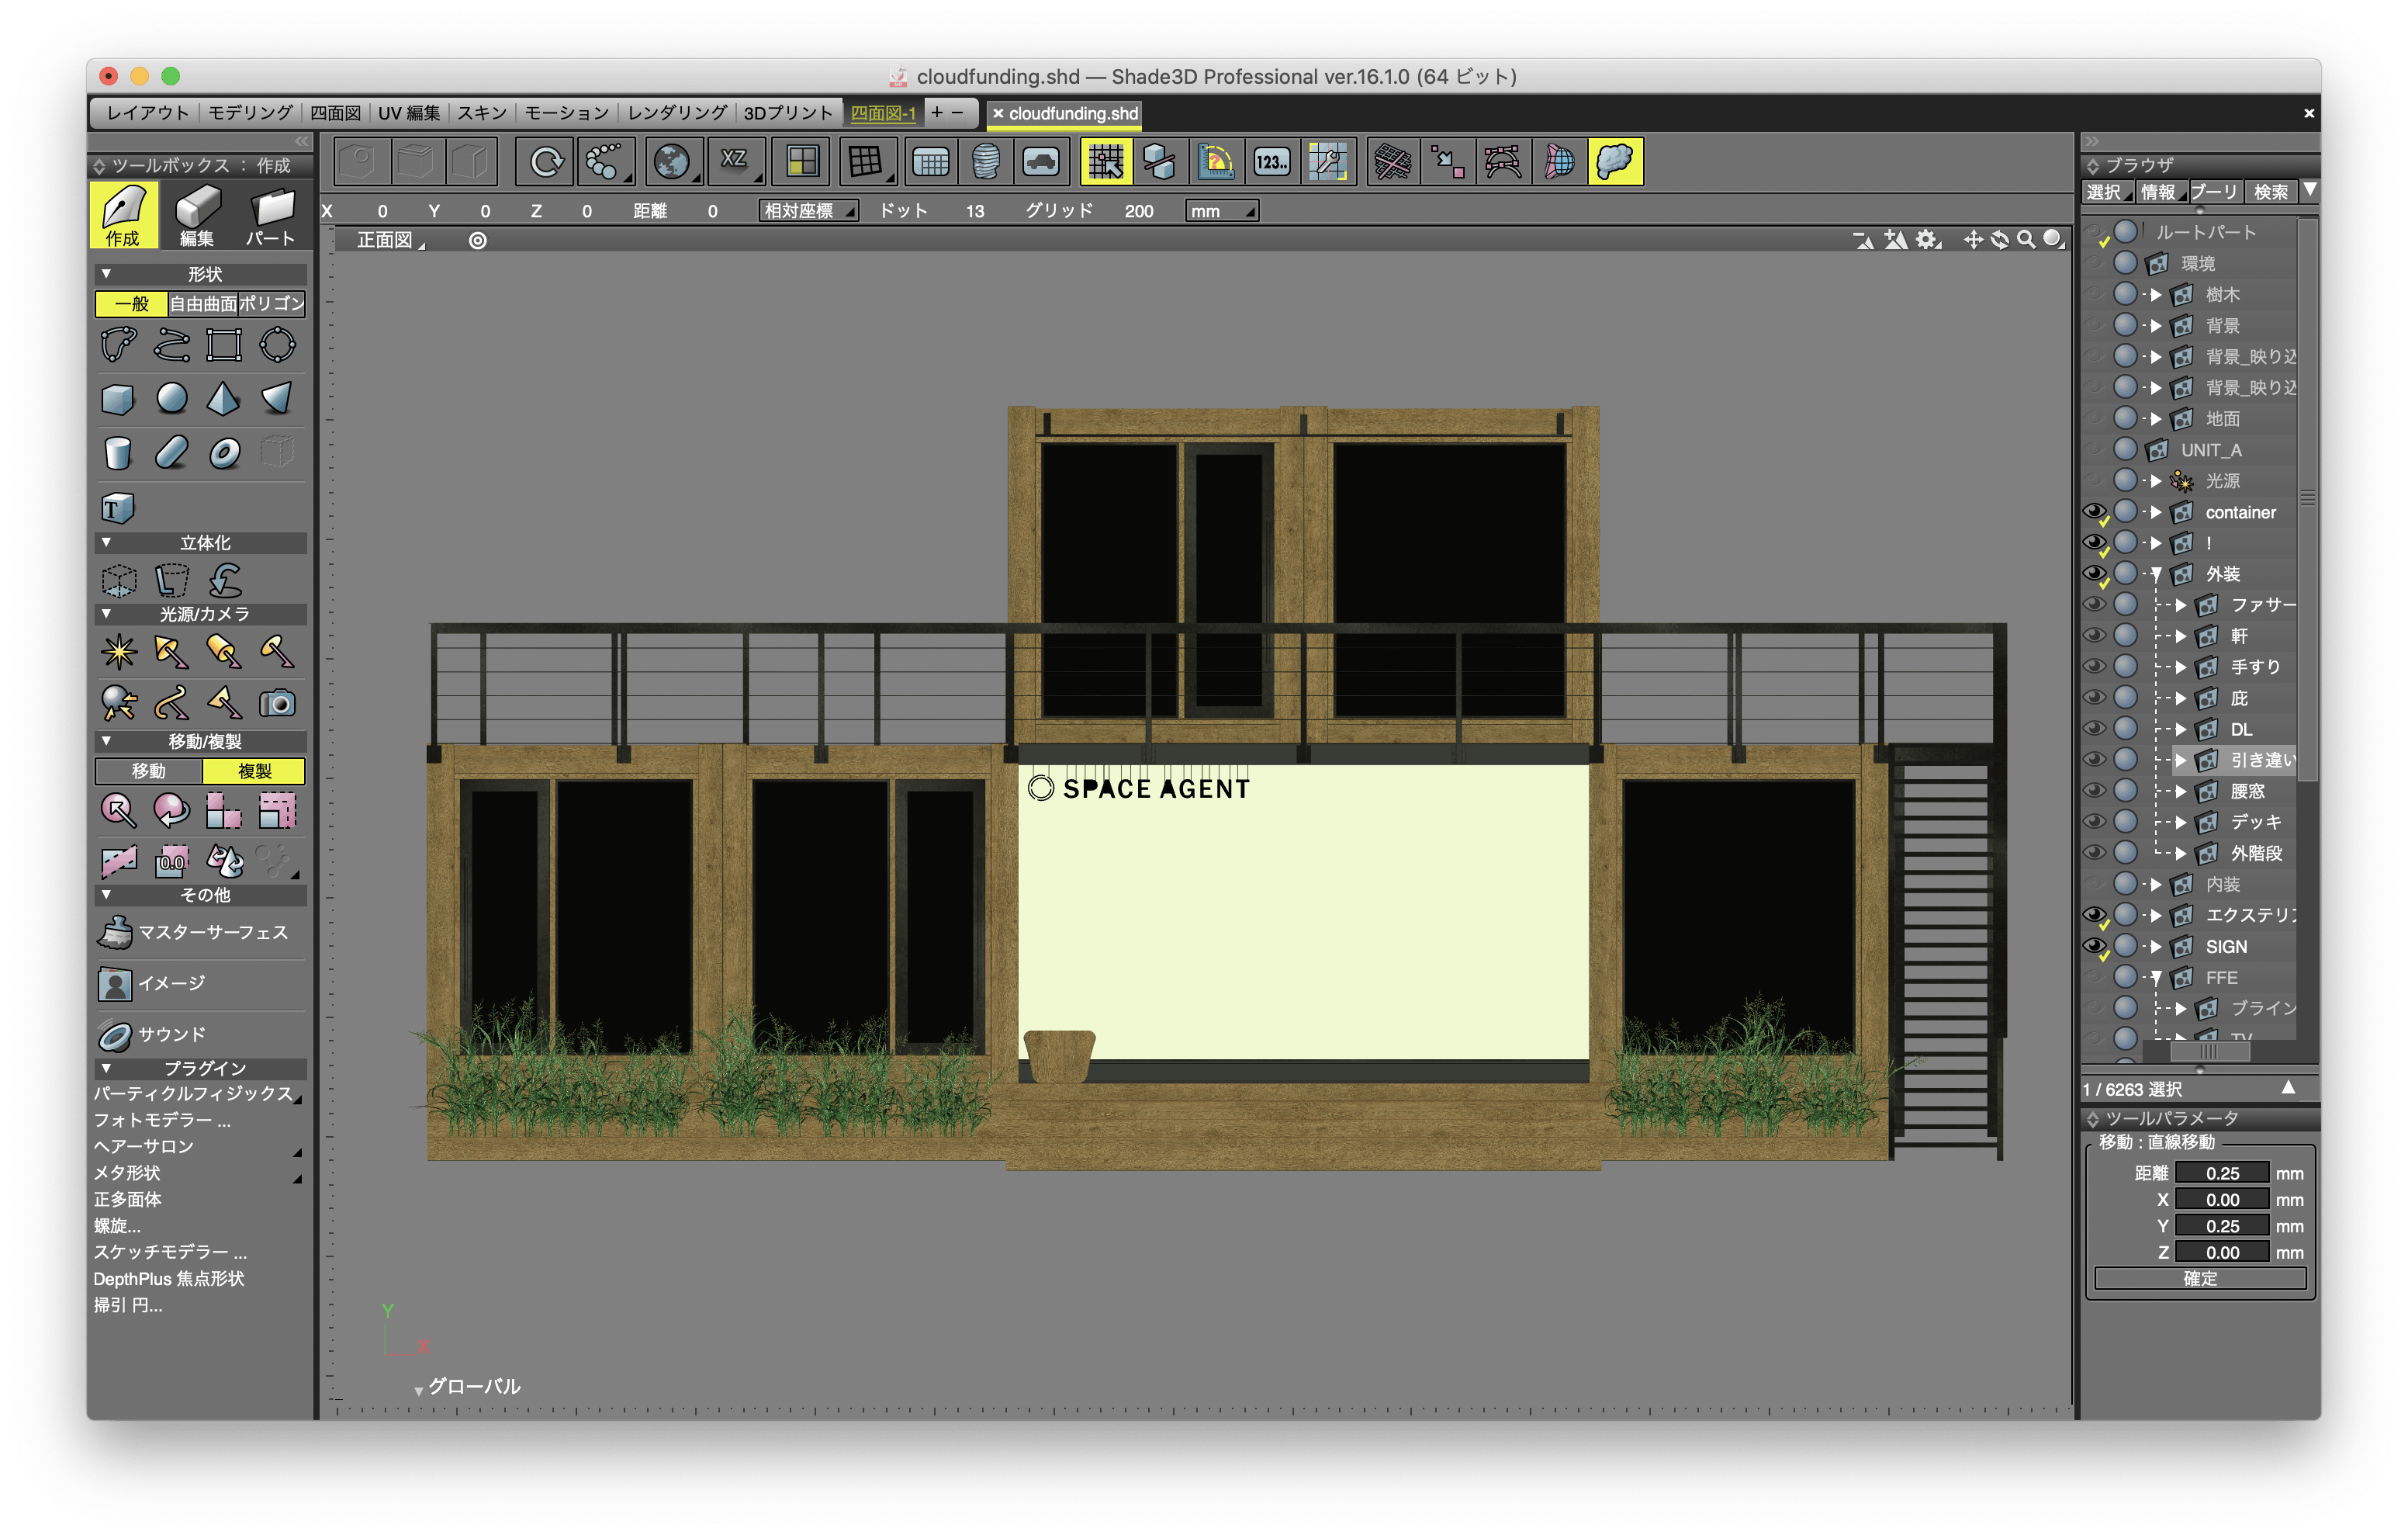Select the 移動 mode button

coord(149,771)
